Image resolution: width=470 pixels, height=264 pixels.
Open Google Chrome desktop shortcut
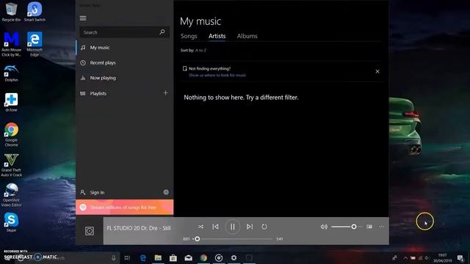12,134
